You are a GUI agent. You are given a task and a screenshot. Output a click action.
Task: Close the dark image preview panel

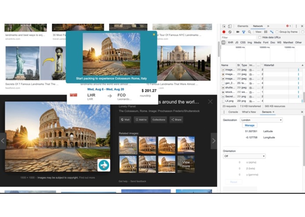click(x=210, y=101)
